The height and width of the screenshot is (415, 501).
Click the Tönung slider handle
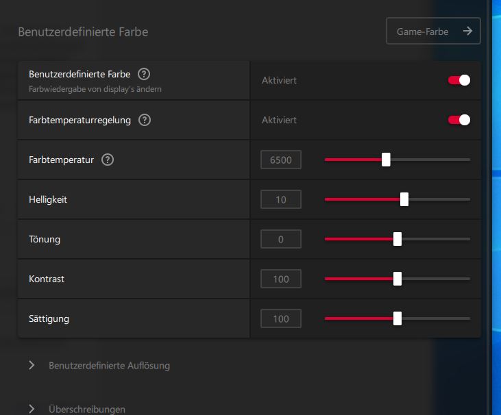pos(398,239)
